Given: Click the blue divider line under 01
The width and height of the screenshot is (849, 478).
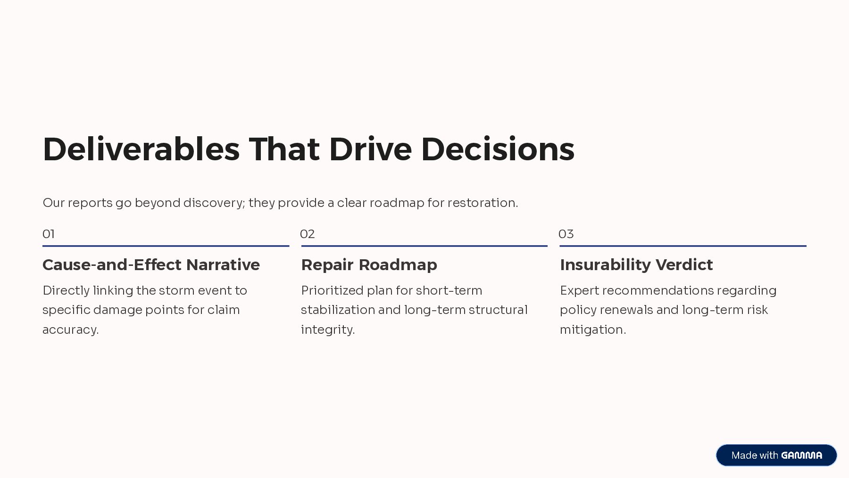Looking at the screenshot, I should [x=166, y=246].
